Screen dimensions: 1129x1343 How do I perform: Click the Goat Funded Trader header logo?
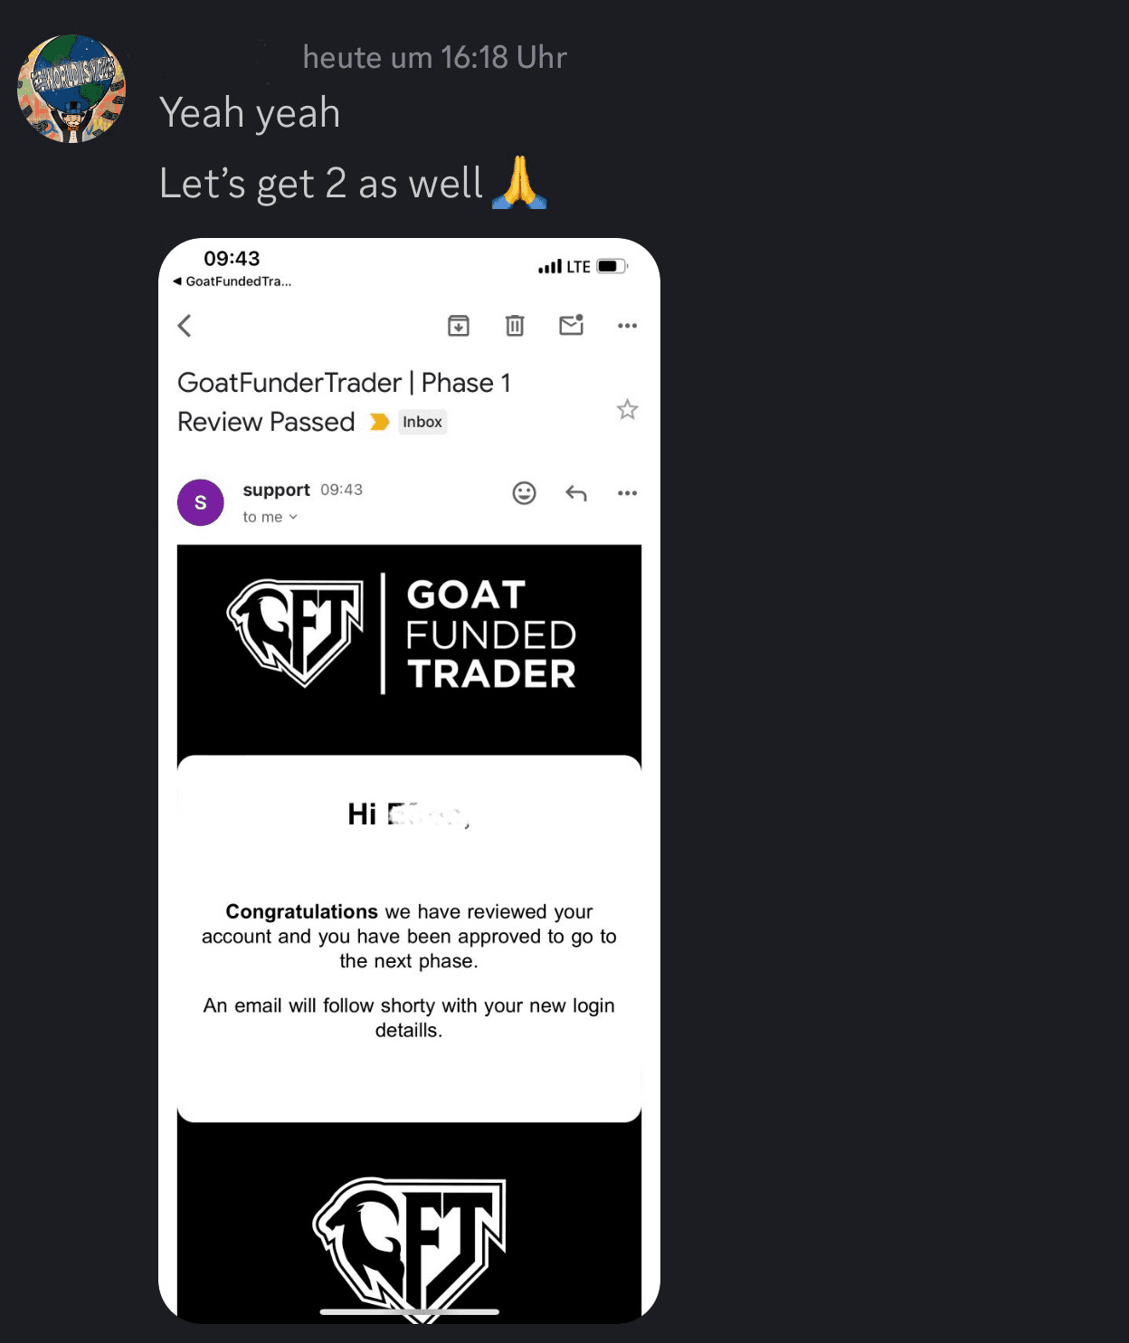pos(402,634)
